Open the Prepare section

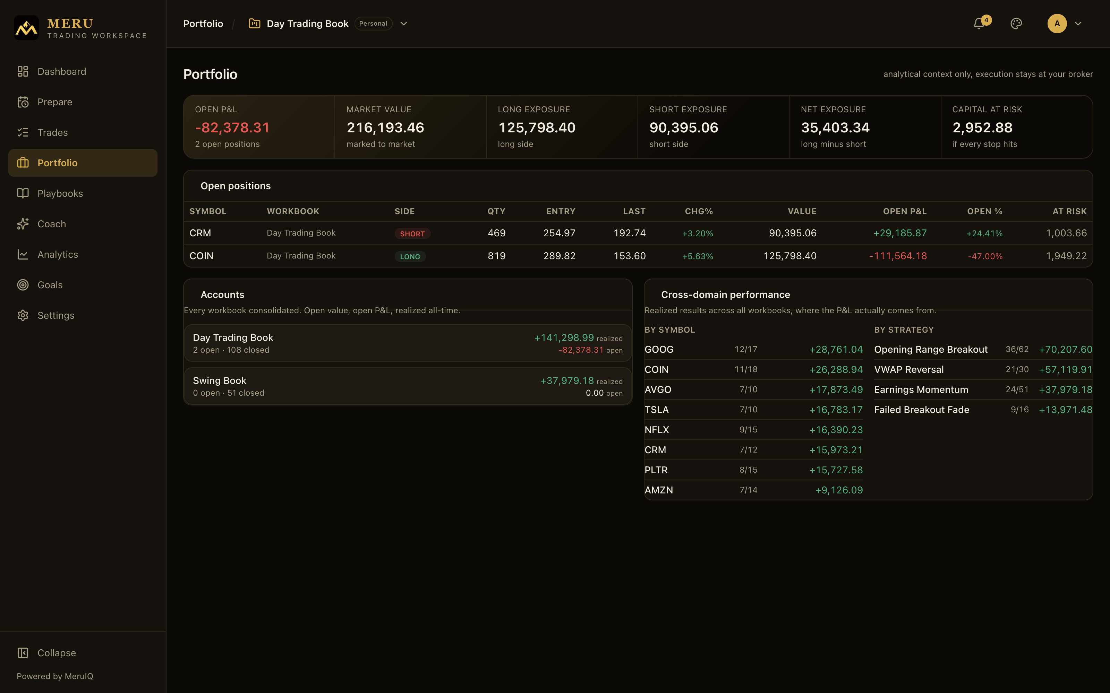pos(83,102)
